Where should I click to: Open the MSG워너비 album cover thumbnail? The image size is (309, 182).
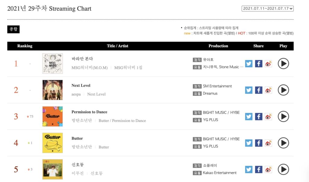[53, 64]
